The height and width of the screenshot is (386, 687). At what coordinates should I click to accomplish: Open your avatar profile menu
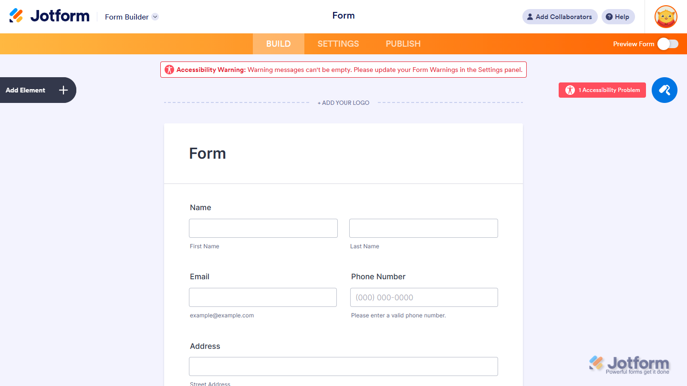click(x=666, y=17)
